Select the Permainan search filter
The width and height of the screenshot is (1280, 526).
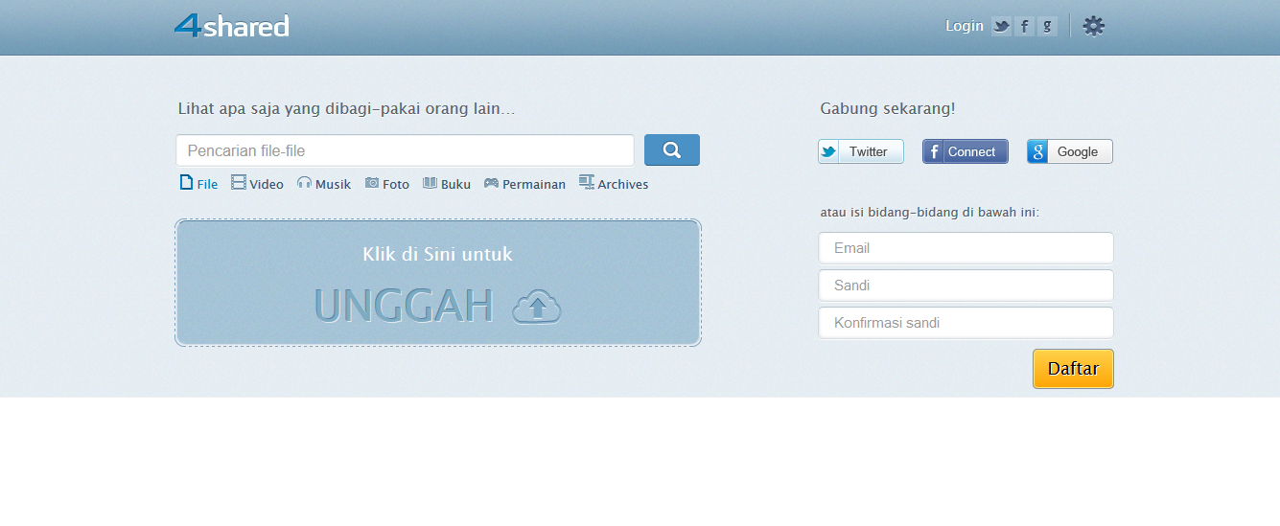524,183
